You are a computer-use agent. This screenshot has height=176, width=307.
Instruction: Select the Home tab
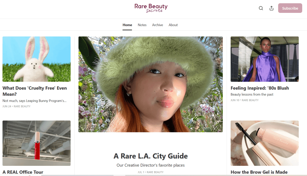[127, 25]
